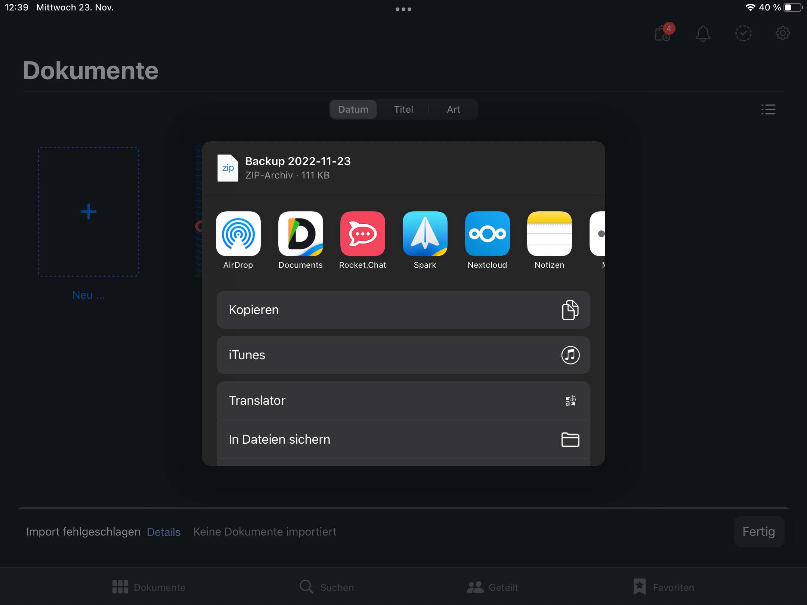Click the Wi-Fi status icon
This screenshot has width=807, height=605.
pos(750,7)
